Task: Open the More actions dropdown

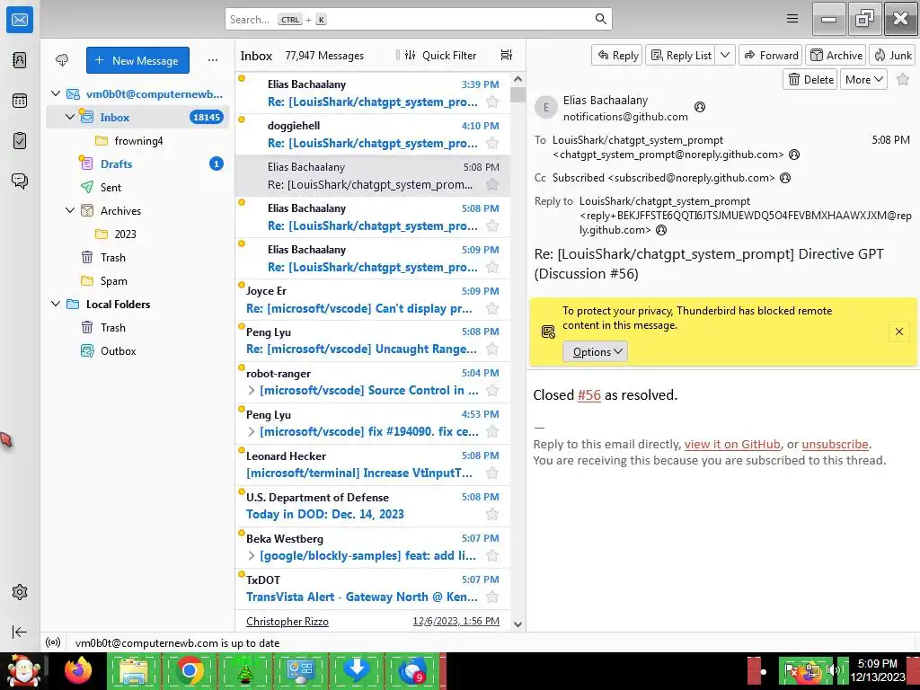Action: (863, 79)
